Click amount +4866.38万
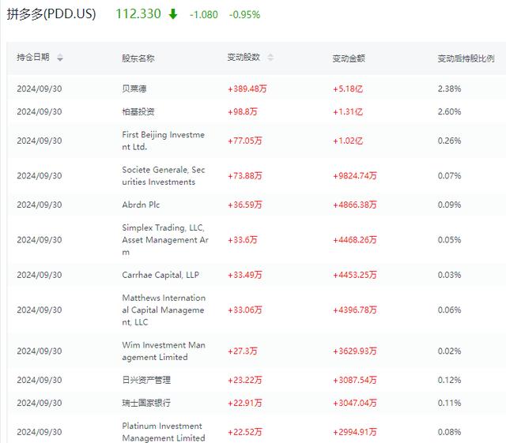 click(355, 205)
